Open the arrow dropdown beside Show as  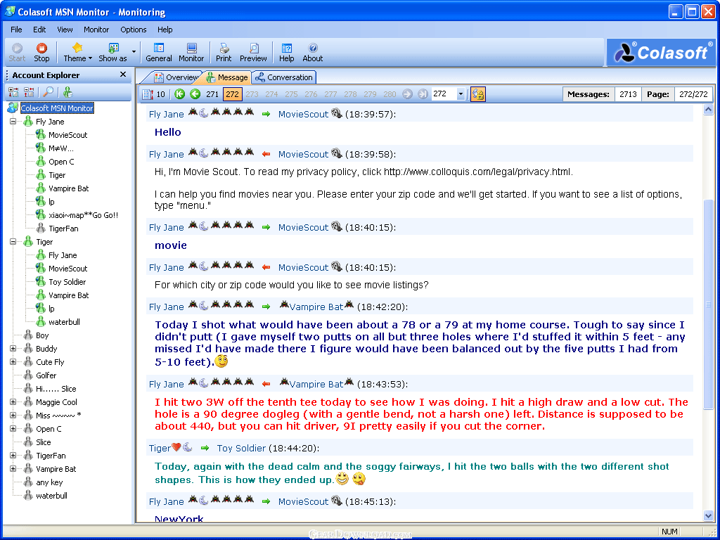(x=134, y=52)
